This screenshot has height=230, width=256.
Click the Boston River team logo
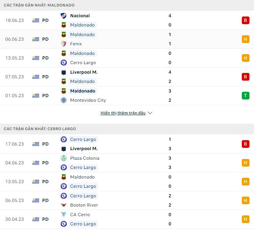pos(64,205)
